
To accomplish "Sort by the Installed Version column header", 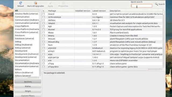I will (83, 11).
